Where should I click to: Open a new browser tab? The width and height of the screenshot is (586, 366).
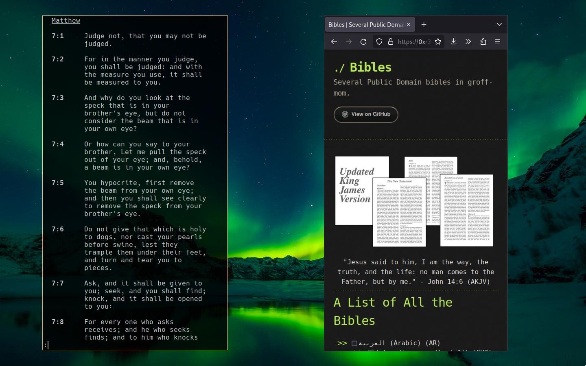pos(424,25)
